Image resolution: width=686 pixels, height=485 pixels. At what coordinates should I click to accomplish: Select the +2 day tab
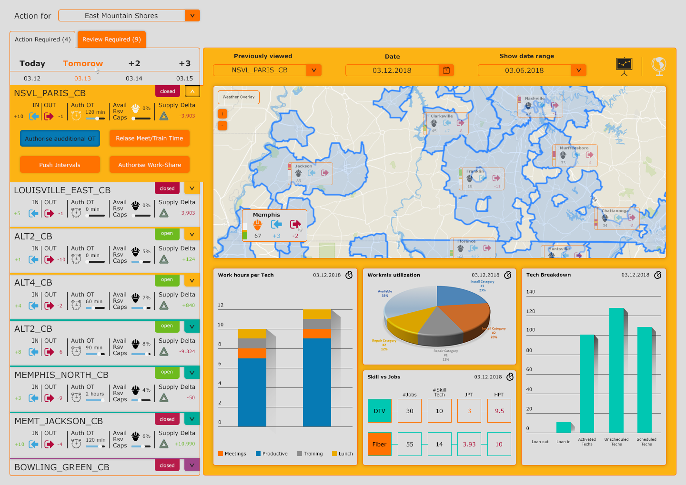(134, 70)
